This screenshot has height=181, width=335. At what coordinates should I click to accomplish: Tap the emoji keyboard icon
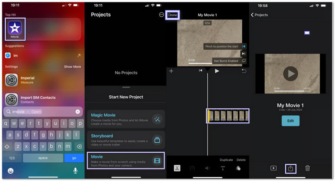click(x=11, y=171)
